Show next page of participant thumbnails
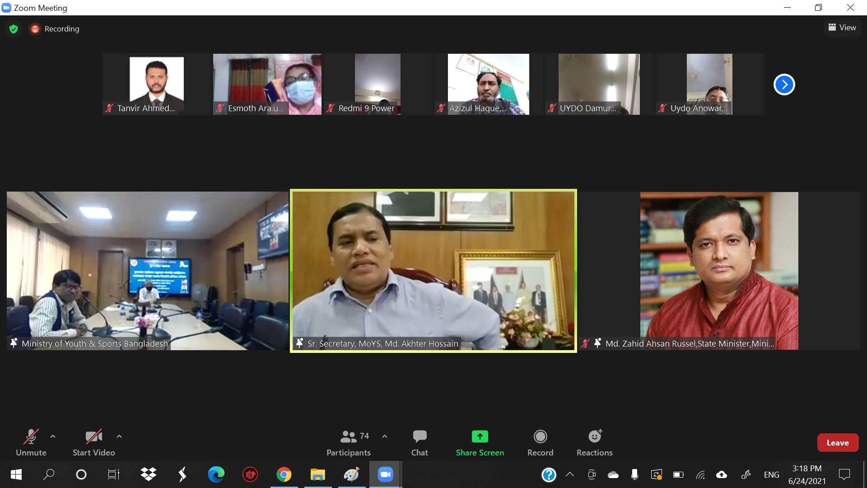This screenshot has width=867, height=488. (784, 84)
